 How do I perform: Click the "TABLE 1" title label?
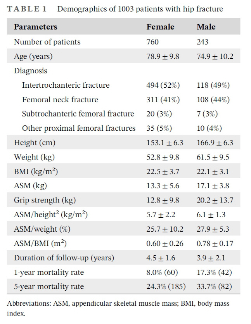(27, 9)
